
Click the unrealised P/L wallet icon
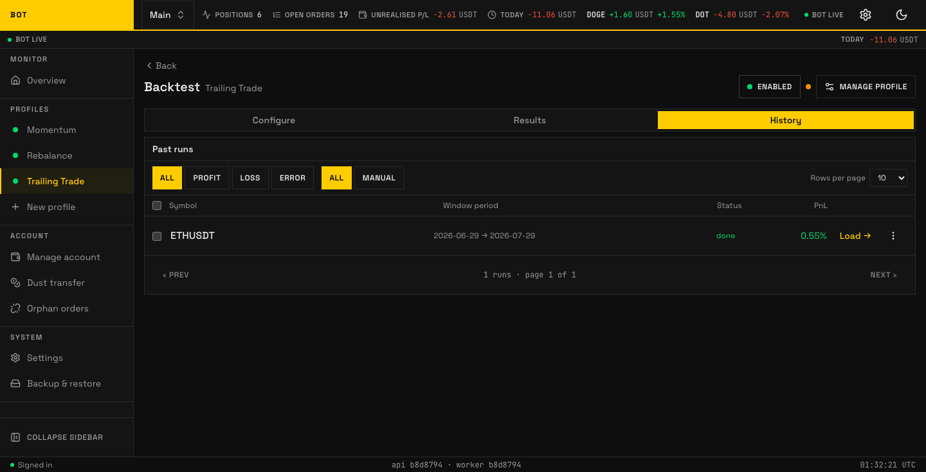pos(363,15)
